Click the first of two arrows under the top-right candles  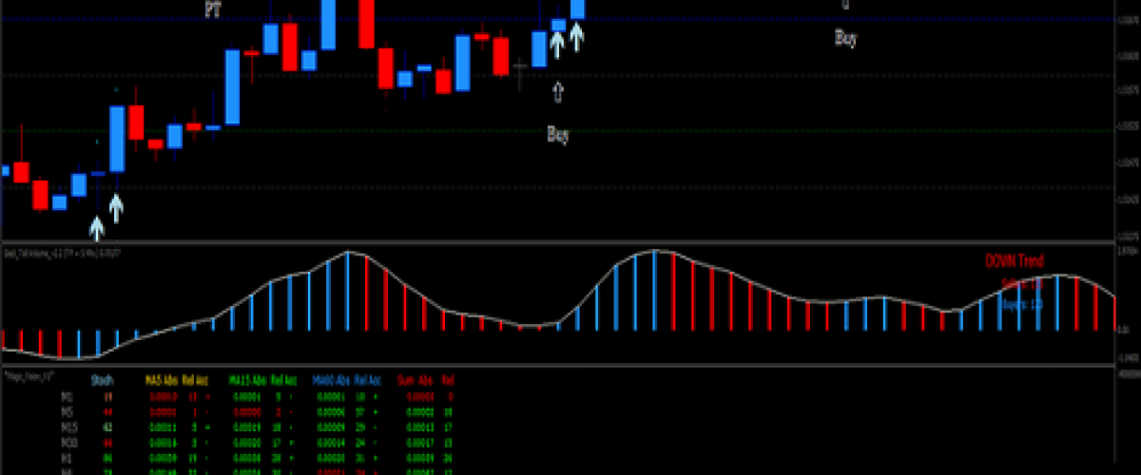point(557,43)
